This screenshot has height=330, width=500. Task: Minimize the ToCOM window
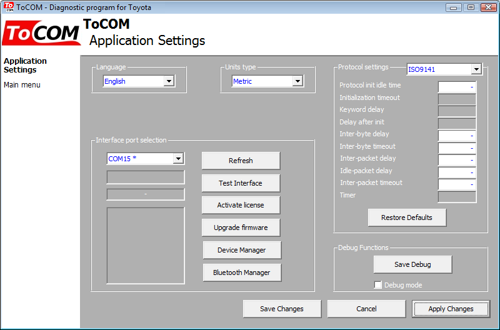coord(454,7)
